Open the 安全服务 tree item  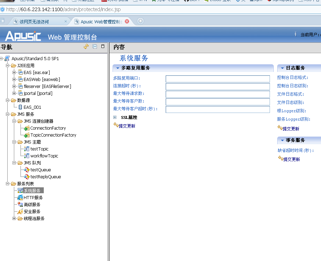(32, 211)
